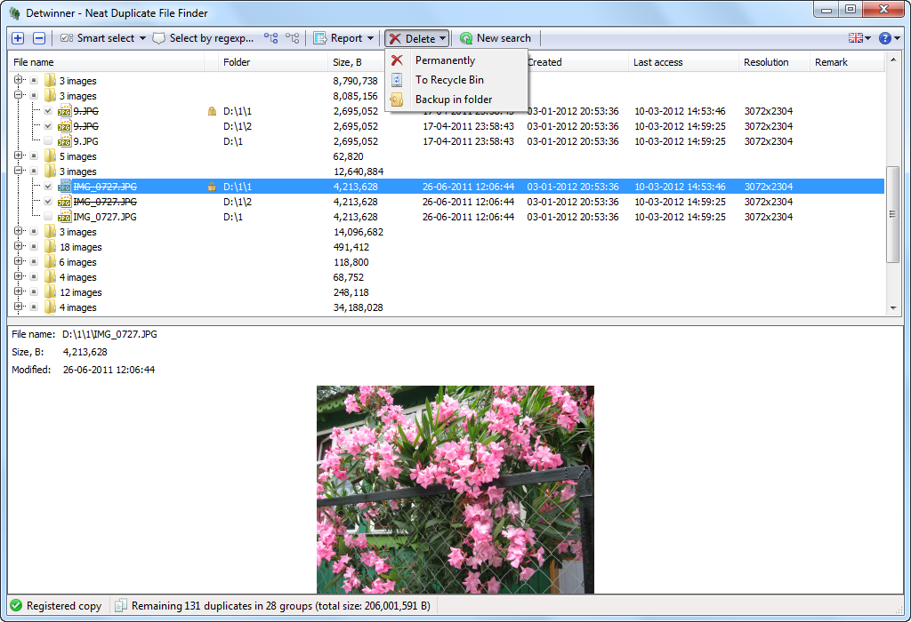
Task: Open the Report button menu
Action: (343, 38)
